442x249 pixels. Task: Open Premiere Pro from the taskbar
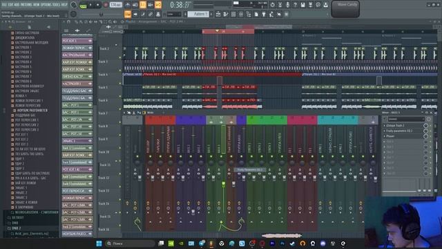272,243
